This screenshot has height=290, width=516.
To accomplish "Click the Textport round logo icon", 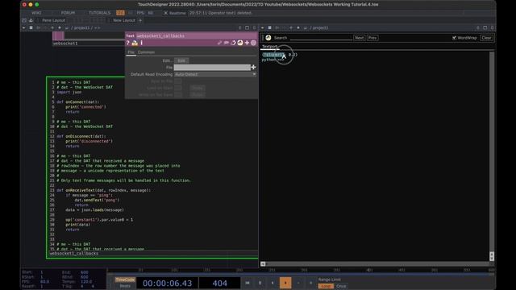I will 268,38.
